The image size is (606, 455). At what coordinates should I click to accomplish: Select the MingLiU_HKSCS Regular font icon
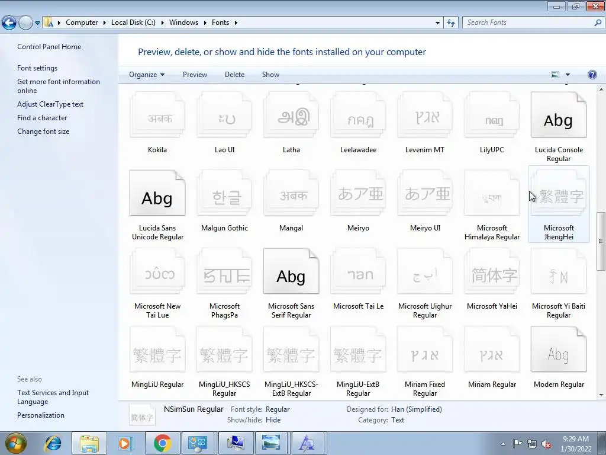coord(224,350)
